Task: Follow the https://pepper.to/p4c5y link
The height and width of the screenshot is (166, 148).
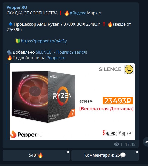Action: pyautogui.click(x=44, y=41)
